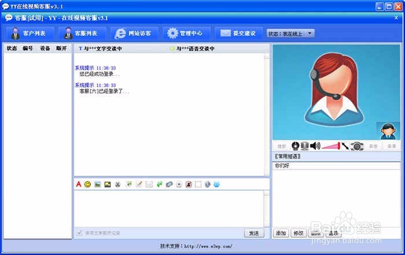Open the 网站访客 website visitors view
Viewport: 405px width, 255px height.
click(134, 34)
